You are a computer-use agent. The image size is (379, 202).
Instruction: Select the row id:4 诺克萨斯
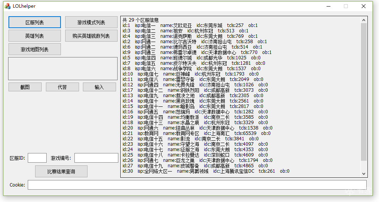coord(190,36)
